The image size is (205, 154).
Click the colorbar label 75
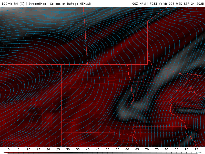pyautogui.click(x=157, y=149)
